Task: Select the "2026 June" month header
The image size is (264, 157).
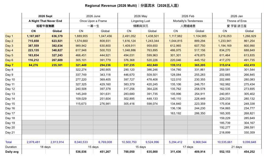Action: [93, 16]
